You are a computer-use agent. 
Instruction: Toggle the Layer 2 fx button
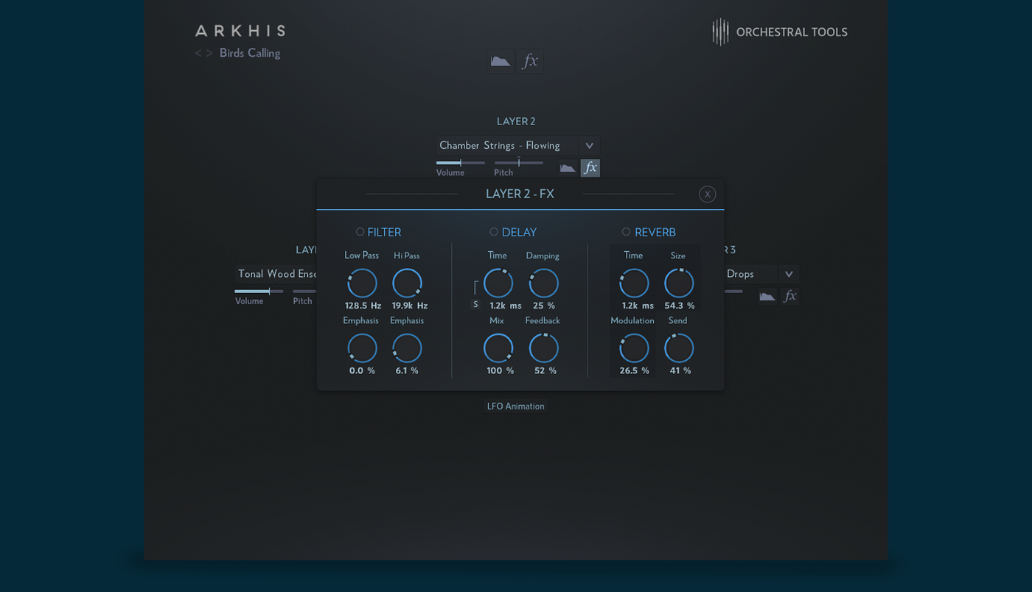(590, 168)
